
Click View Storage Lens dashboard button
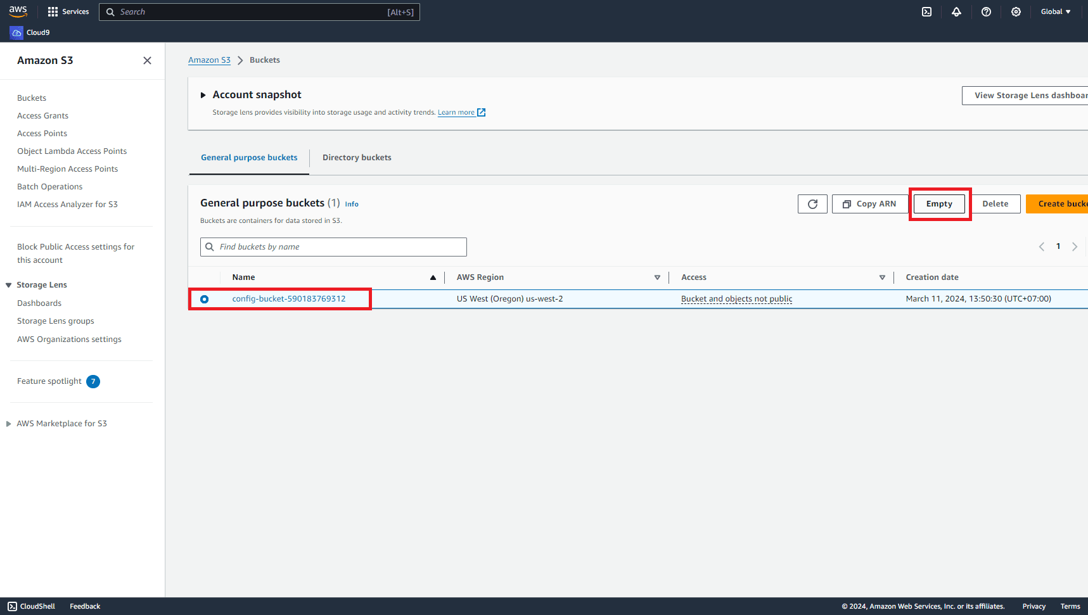[1025, 96]
